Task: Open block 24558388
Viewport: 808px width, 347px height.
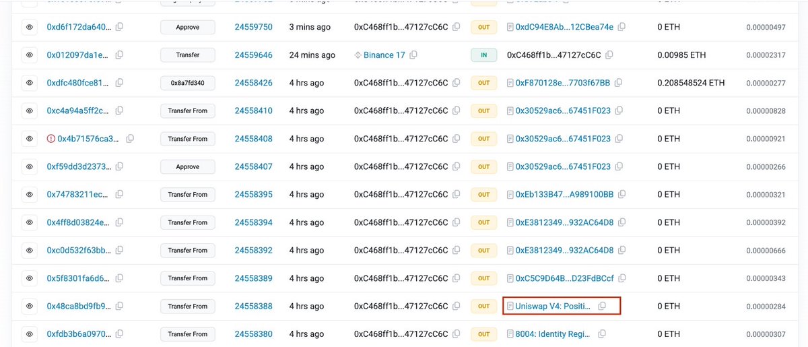Action: click(x=253, y=306)
